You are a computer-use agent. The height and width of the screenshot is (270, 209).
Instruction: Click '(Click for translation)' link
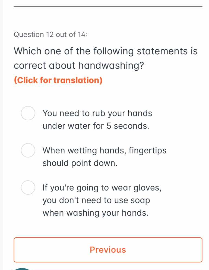tap(58, 80)
